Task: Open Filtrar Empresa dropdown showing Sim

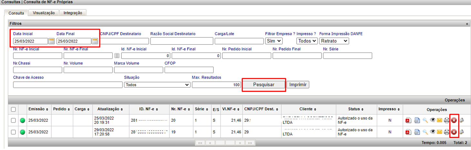Action: 274,41
